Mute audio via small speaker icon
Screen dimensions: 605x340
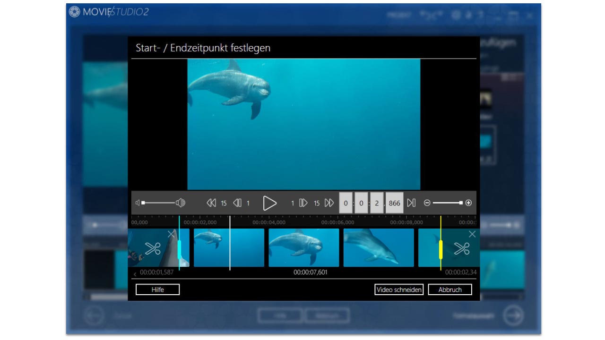pyautogui.click(x=138, y=203)
